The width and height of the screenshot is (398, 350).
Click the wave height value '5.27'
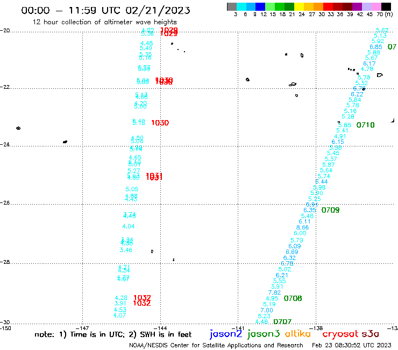[134, 171]
